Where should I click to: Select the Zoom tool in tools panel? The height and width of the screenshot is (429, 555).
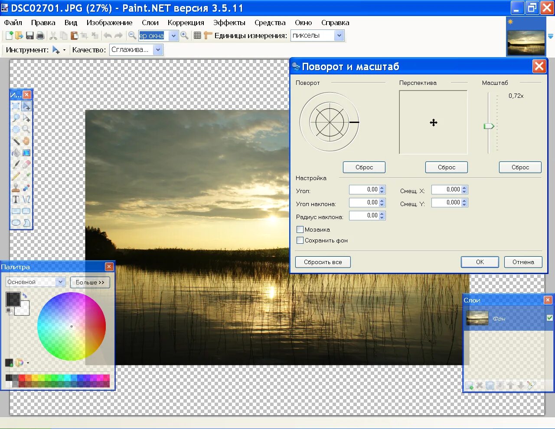(26, 129)
